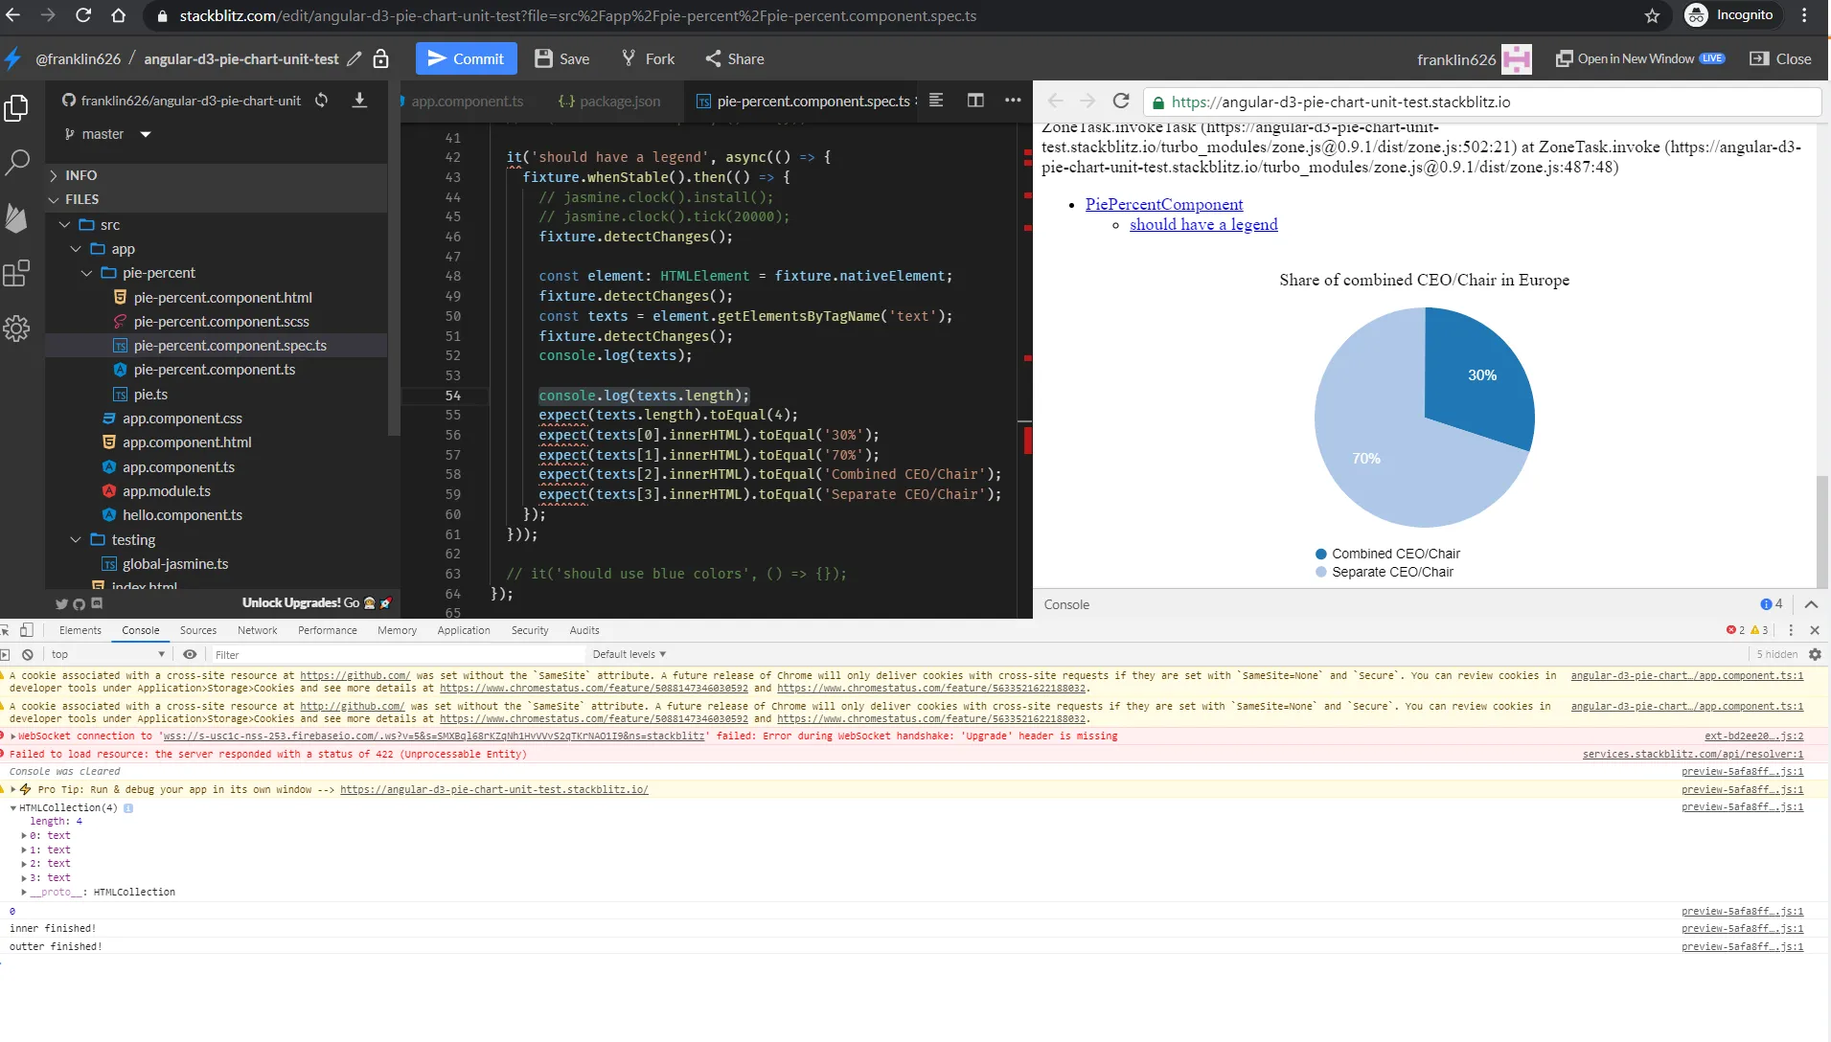Create a live expression with the eye icon

[x=190, y=655]
